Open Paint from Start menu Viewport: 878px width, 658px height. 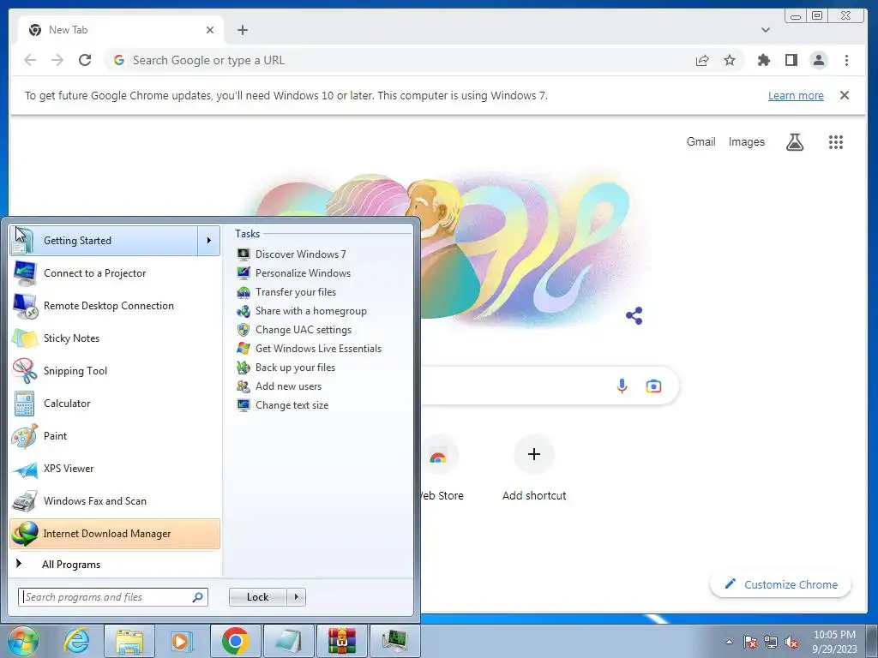115,436
